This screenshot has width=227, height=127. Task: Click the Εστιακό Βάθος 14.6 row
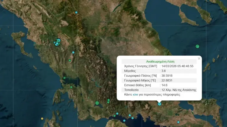(159, 85)
